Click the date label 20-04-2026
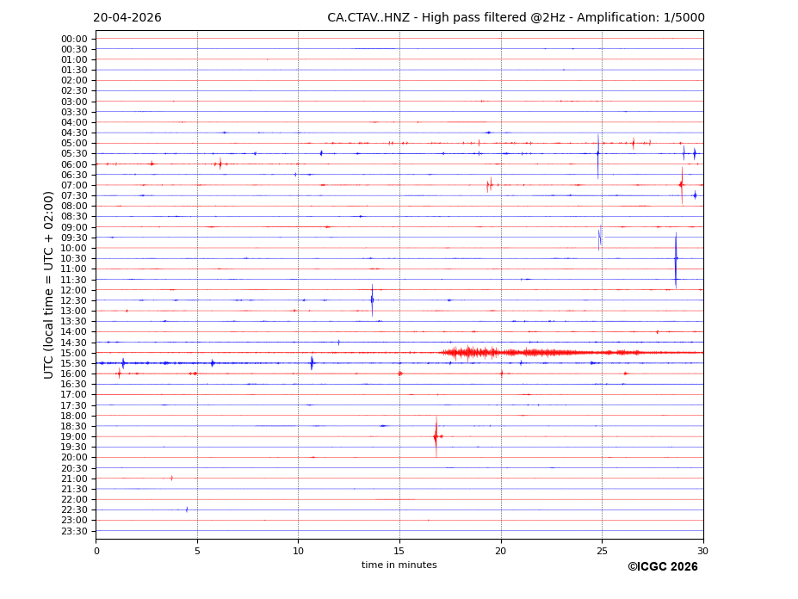Image resolution: width=798 pixels, height=599 pixels. point(127,18)
